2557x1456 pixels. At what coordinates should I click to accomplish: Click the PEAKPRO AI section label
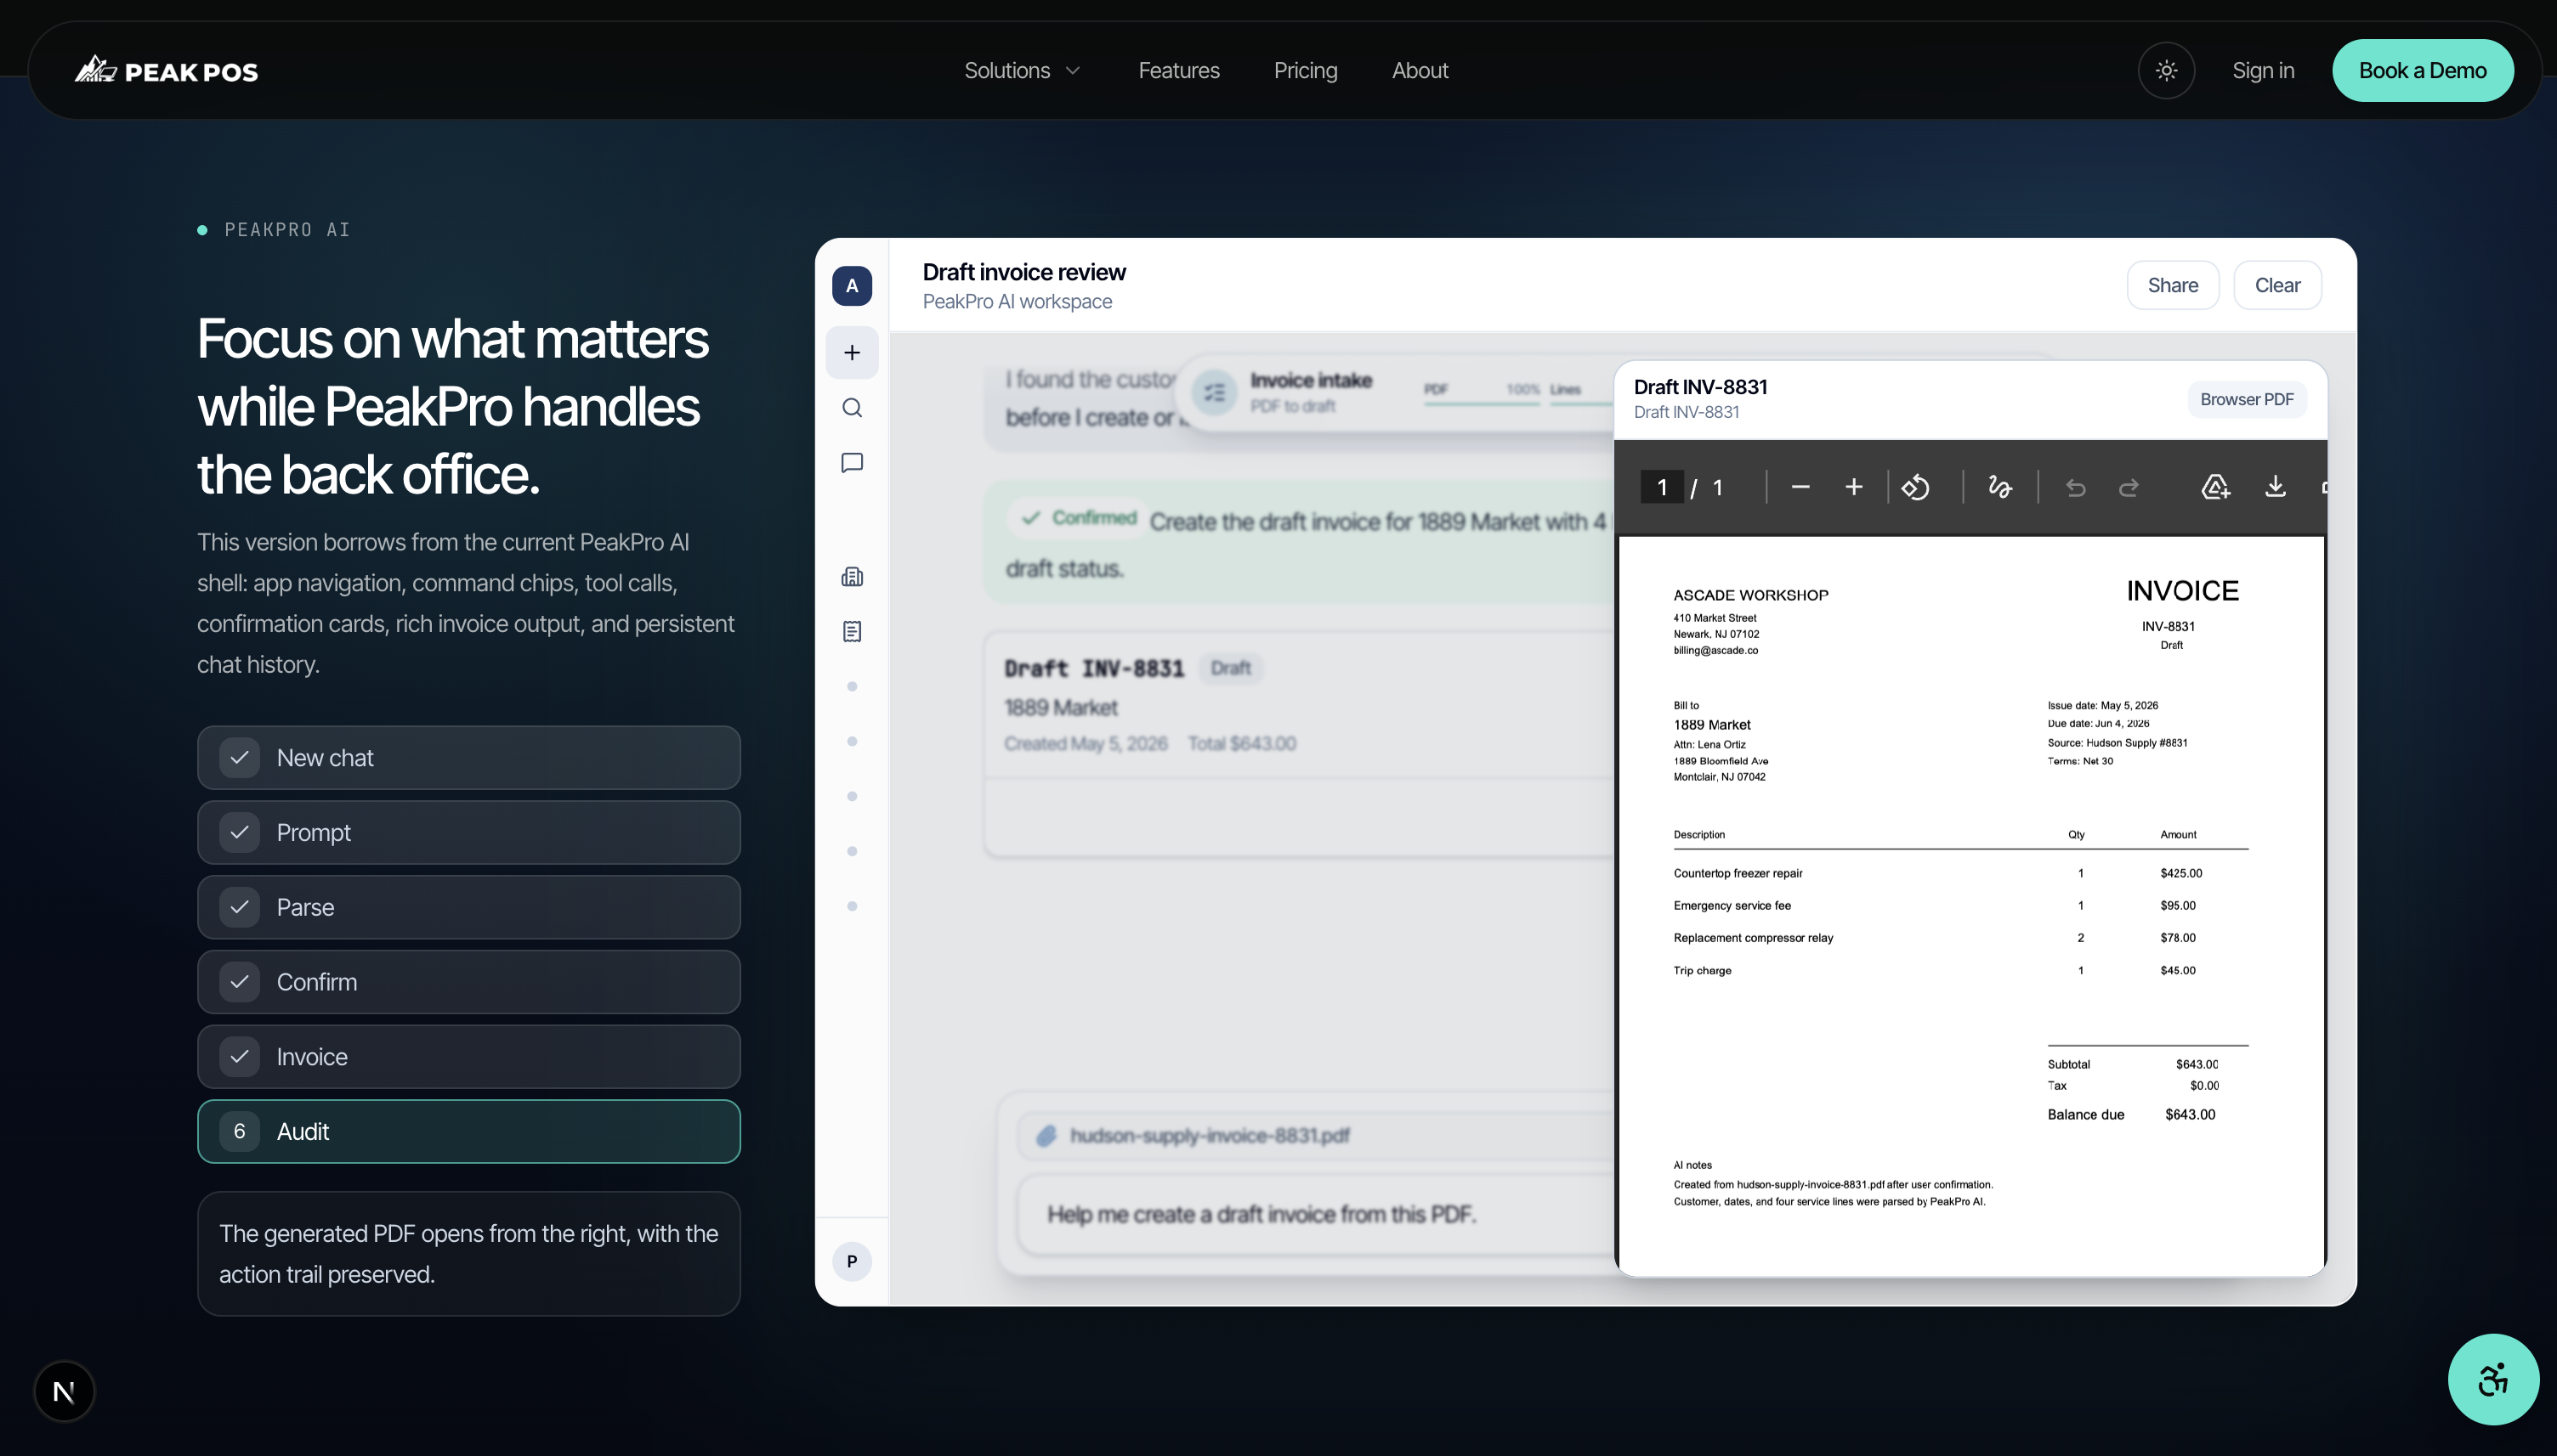point(286,230)
